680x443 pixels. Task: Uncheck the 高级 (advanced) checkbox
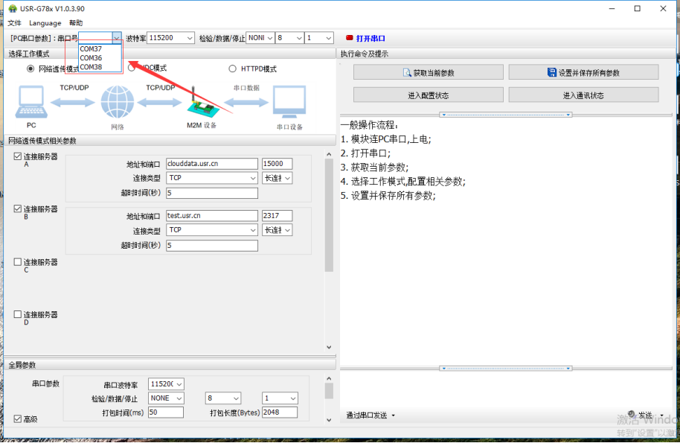pyautogui.click(x=18, y=419)
